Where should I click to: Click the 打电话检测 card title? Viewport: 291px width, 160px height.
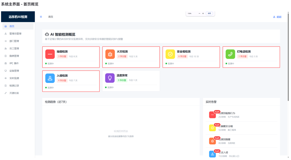click(x=244, y=52)
